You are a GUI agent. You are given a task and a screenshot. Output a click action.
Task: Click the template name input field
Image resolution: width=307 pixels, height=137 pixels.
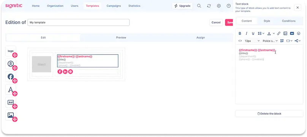[79, 22]
